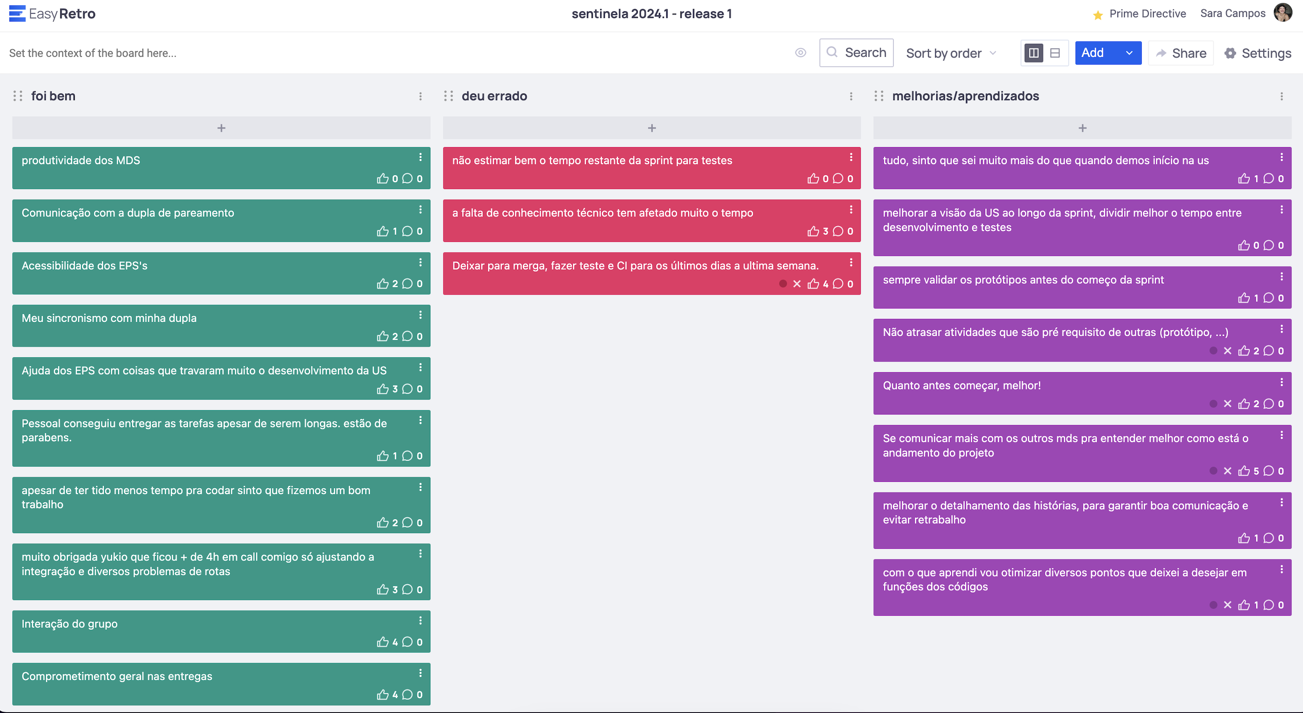This screenshot has height=713, width=1303.
Task: Click color dot on 'Quanto antes começar, melhor!' card
Action: click(1213, 404)
